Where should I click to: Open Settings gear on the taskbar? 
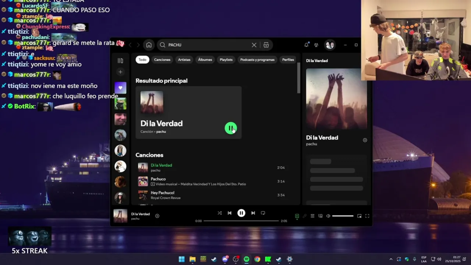click(x=290, y=259)
